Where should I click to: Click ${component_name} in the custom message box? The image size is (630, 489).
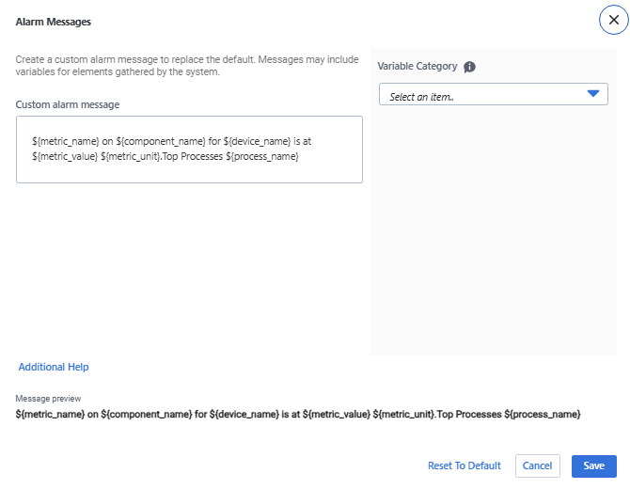click(x=161, y=142)
